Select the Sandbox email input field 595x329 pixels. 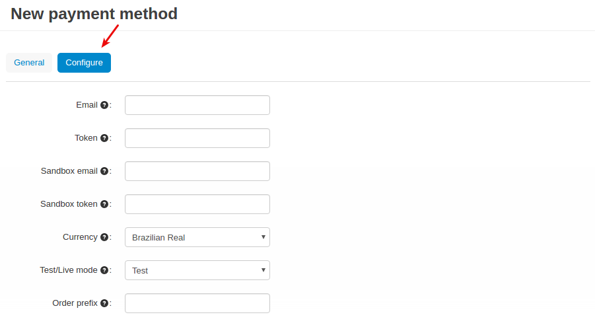[x=197, y=171]
